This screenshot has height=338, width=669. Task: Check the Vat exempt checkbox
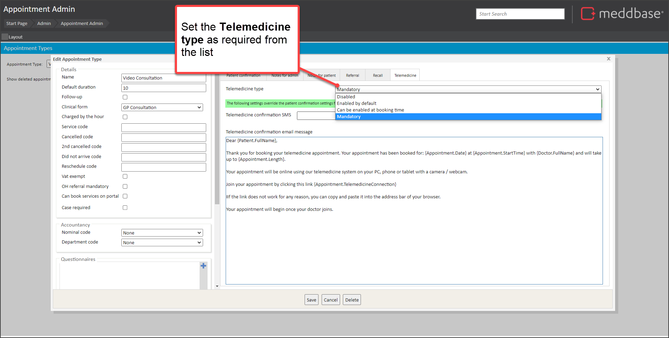pyautogui.click(x=125, y=176)
